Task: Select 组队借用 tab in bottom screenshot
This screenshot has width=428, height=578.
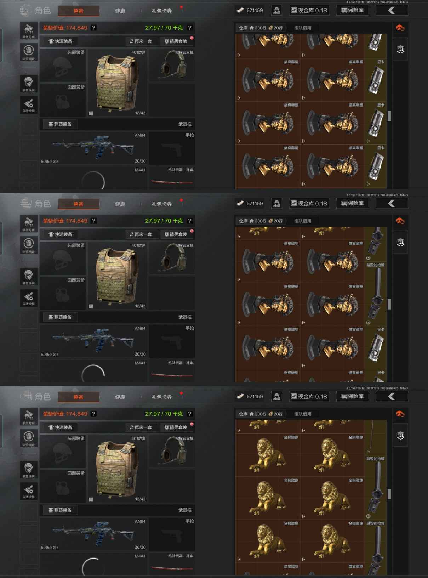Action: [303, 414]
